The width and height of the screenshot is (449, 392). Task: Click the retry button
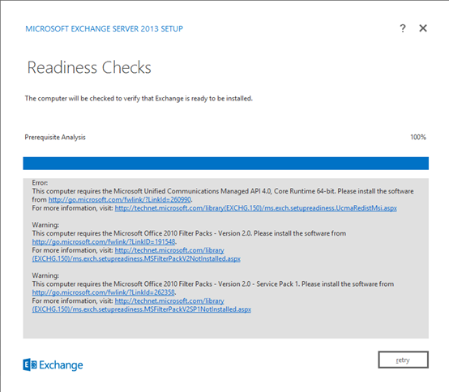pyautogui.click(x=403, y=360)
